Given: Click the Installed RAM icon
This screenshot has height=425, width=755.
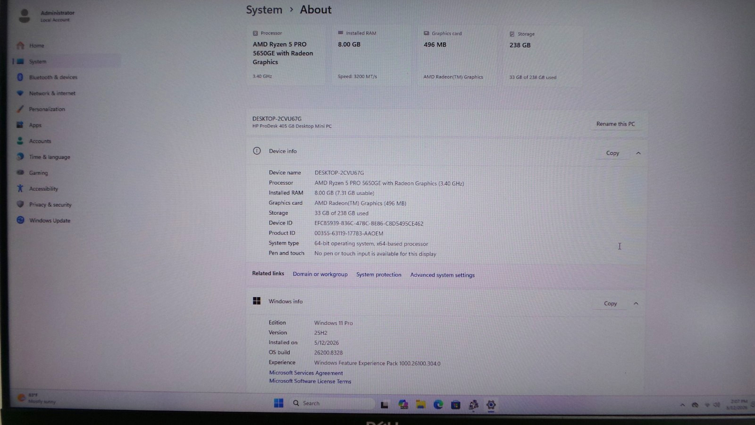Looking at the screenshot, I should [x=341, y=33].
